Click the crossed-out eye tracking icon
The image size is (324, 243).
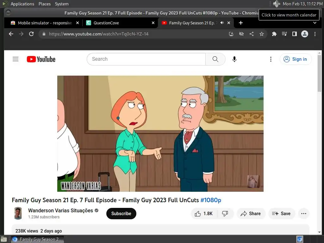[x=241, y=34]
